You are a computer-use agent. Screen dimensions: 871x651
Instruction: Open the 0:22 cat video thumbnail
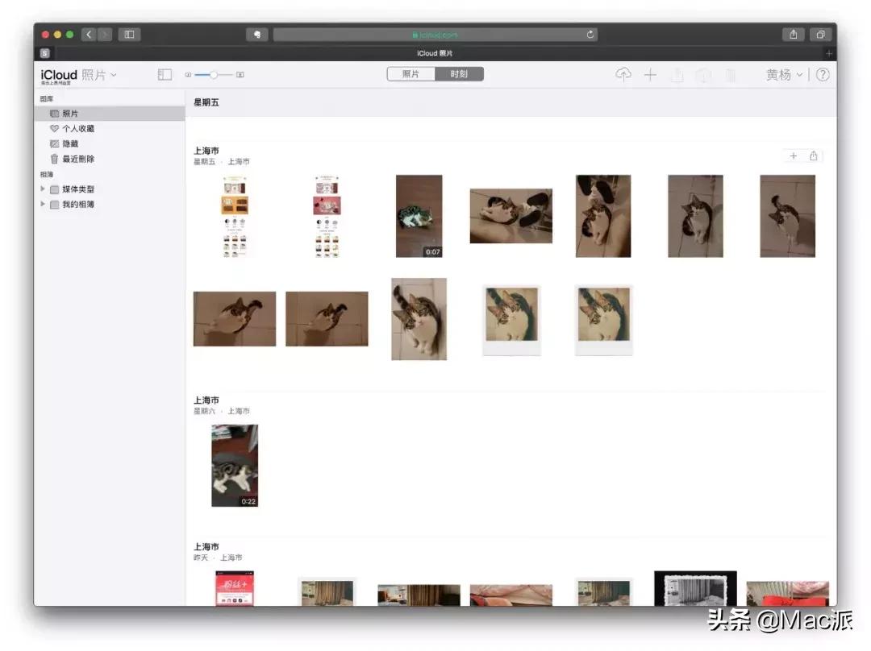235,466
